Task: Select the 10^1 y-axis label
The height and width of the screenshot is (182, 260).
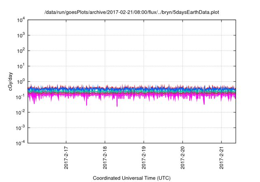Action: (x=21, y=67)
